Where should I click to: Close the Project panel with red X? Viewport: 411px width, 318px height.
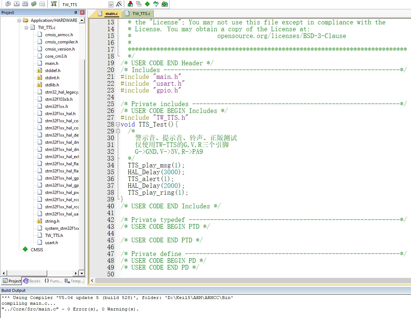[x=82, y=13]
